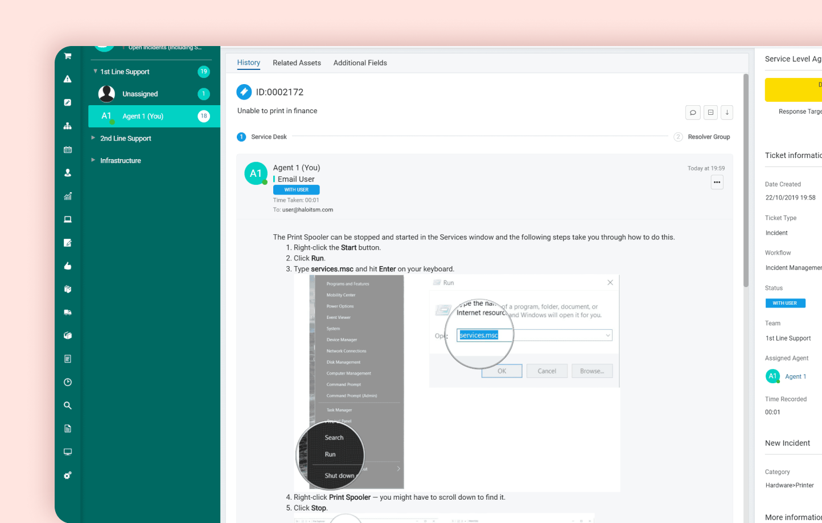Click the yellow Service Level Agreement bar
Viewport: 822px width, 523px height.
(794, 90)
